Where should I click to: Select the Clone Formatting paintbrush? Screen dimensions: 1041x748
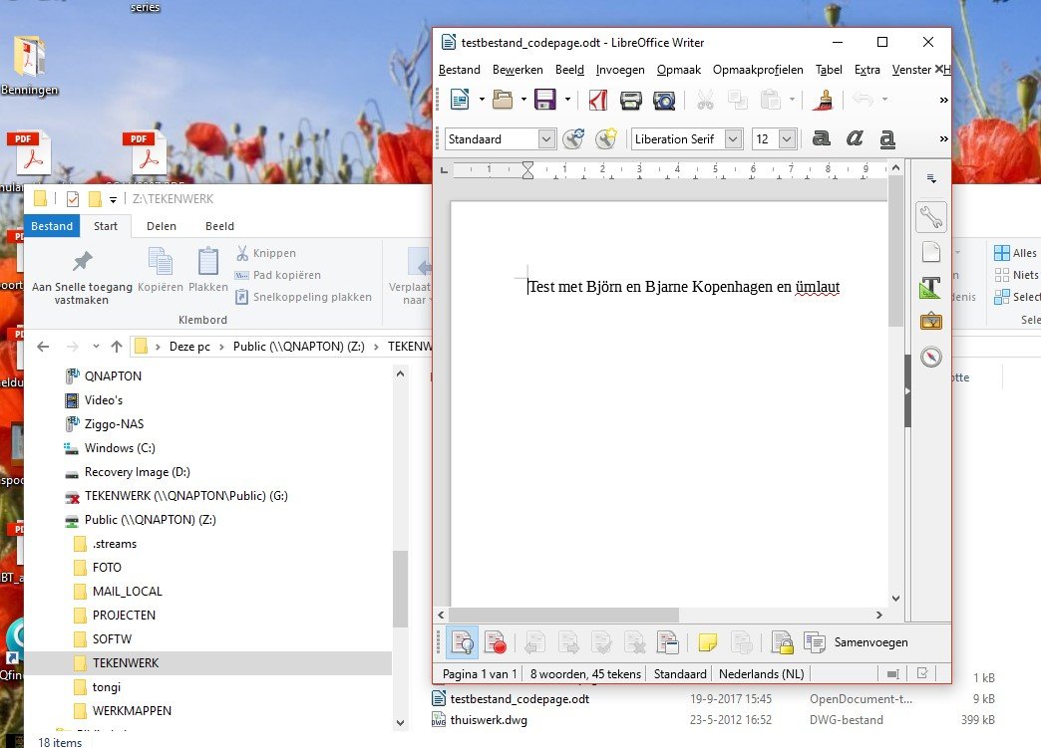[824, 100]
